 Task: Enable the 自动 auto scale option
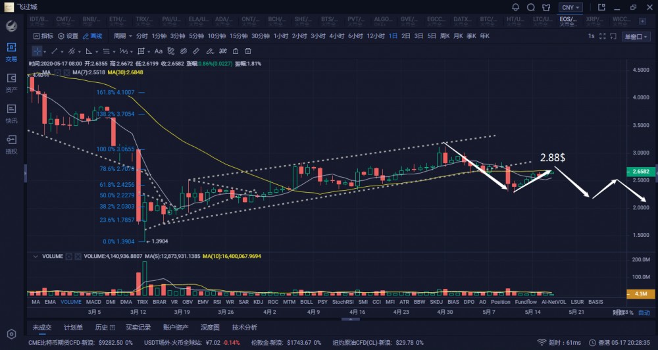pos(644,312)
